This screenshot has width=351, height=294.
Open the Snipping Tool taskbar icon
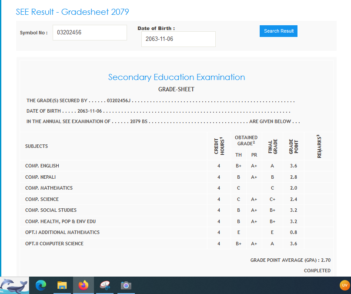pyautogui.click(x=105, y=285)
